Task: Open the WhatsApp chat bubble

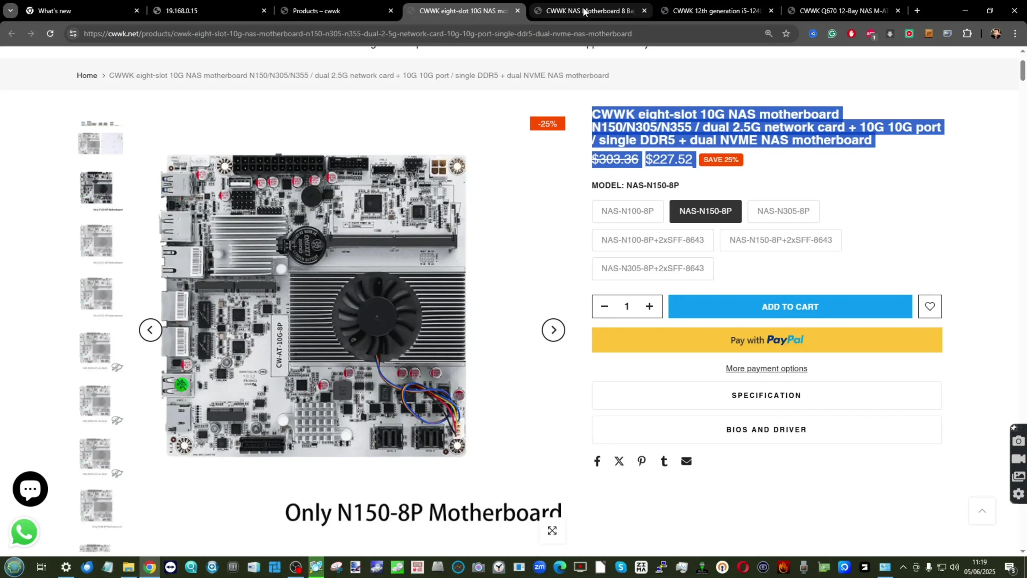Action: point(24,532)
